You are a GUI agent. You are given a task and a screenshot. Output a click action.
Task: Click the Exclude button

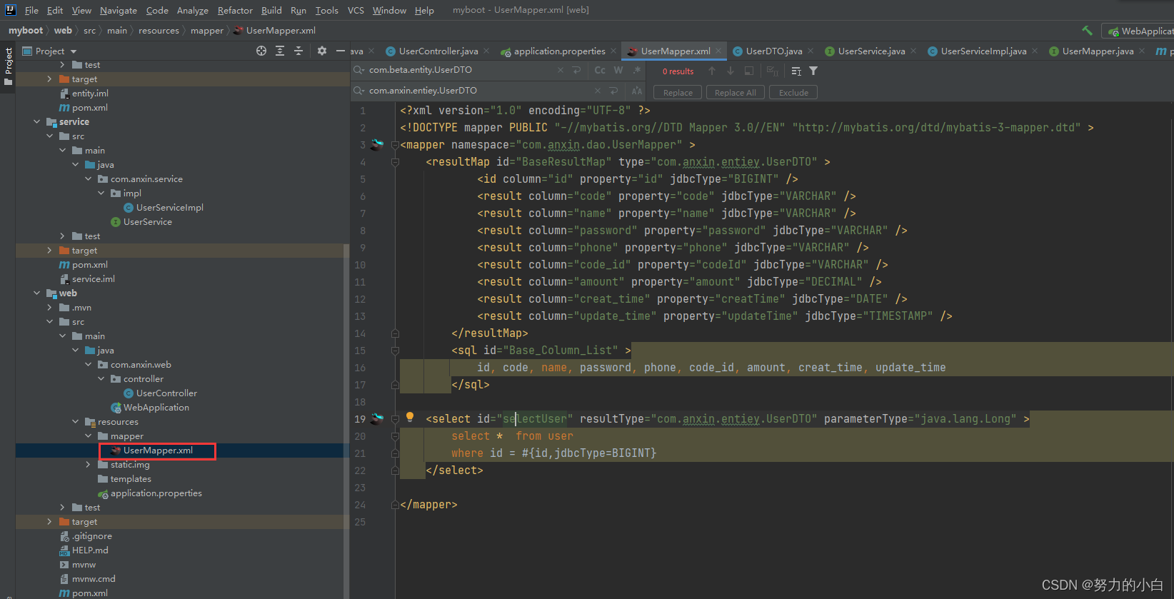[x=793, y=93]
